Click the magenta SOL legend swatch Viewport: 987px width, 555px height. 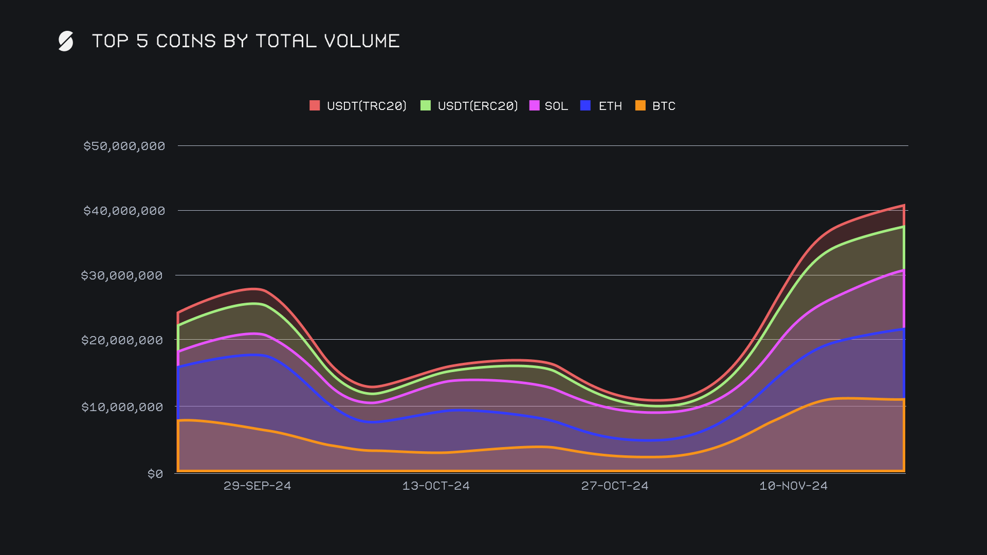click(534, 105)
